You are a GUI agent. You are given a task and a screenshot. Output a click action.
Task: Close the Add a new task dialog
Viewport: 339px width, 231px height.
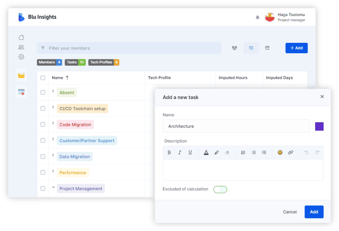(x=322, y=97)
